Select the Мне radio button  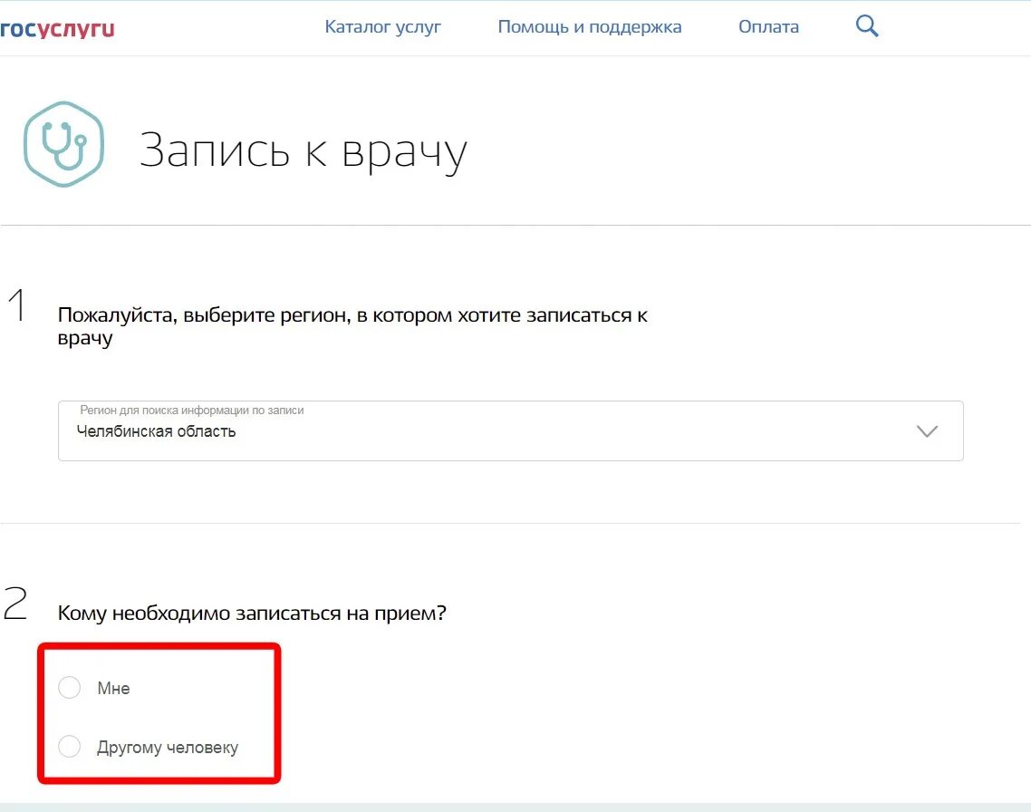point(69,688)
